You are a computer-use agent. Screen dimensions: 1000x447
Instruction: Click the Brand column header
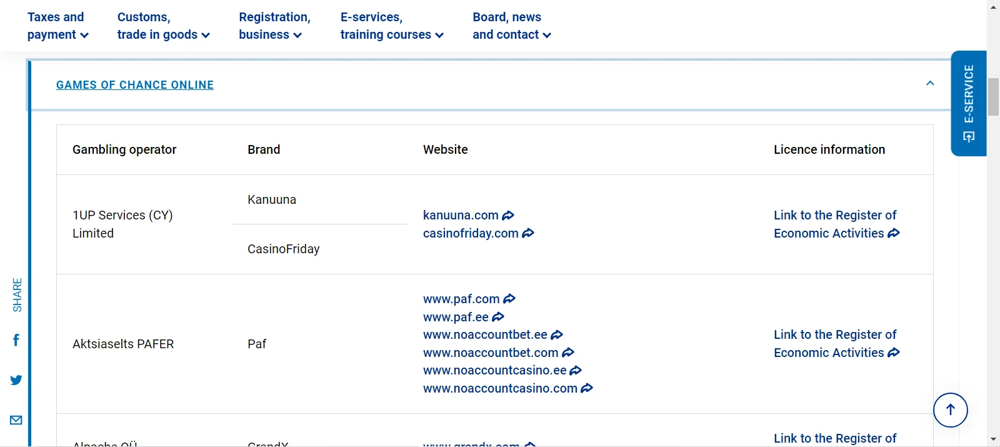pos(264,149)
